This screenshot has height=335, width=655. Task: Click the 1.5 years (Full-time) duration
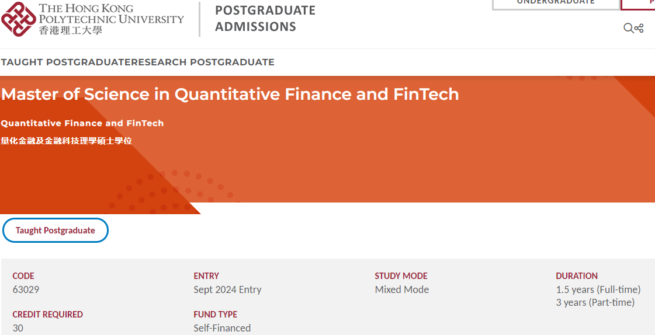(x=598, y=289)
